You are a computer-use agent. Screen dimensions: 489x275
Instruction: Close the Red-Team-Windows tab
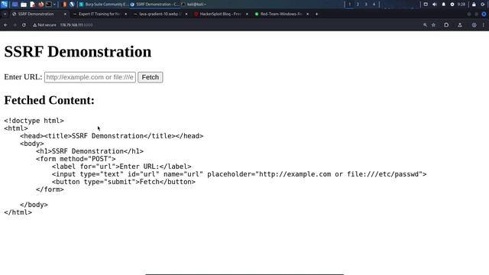(x=307, y=14)
